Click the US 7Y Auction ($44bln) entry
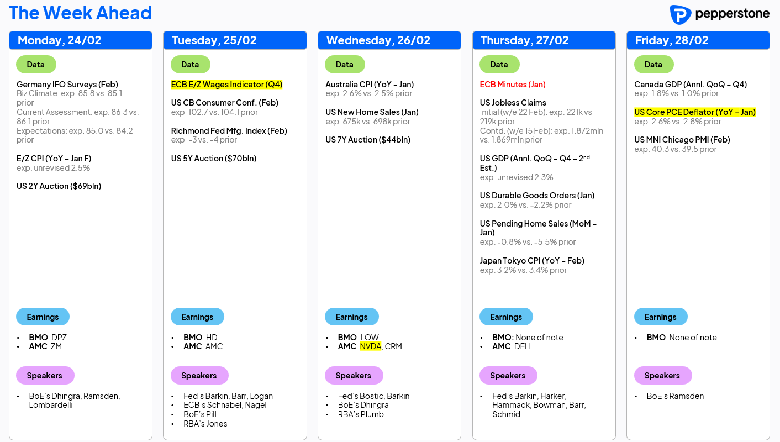780x442 pixels. click(368, 140)
